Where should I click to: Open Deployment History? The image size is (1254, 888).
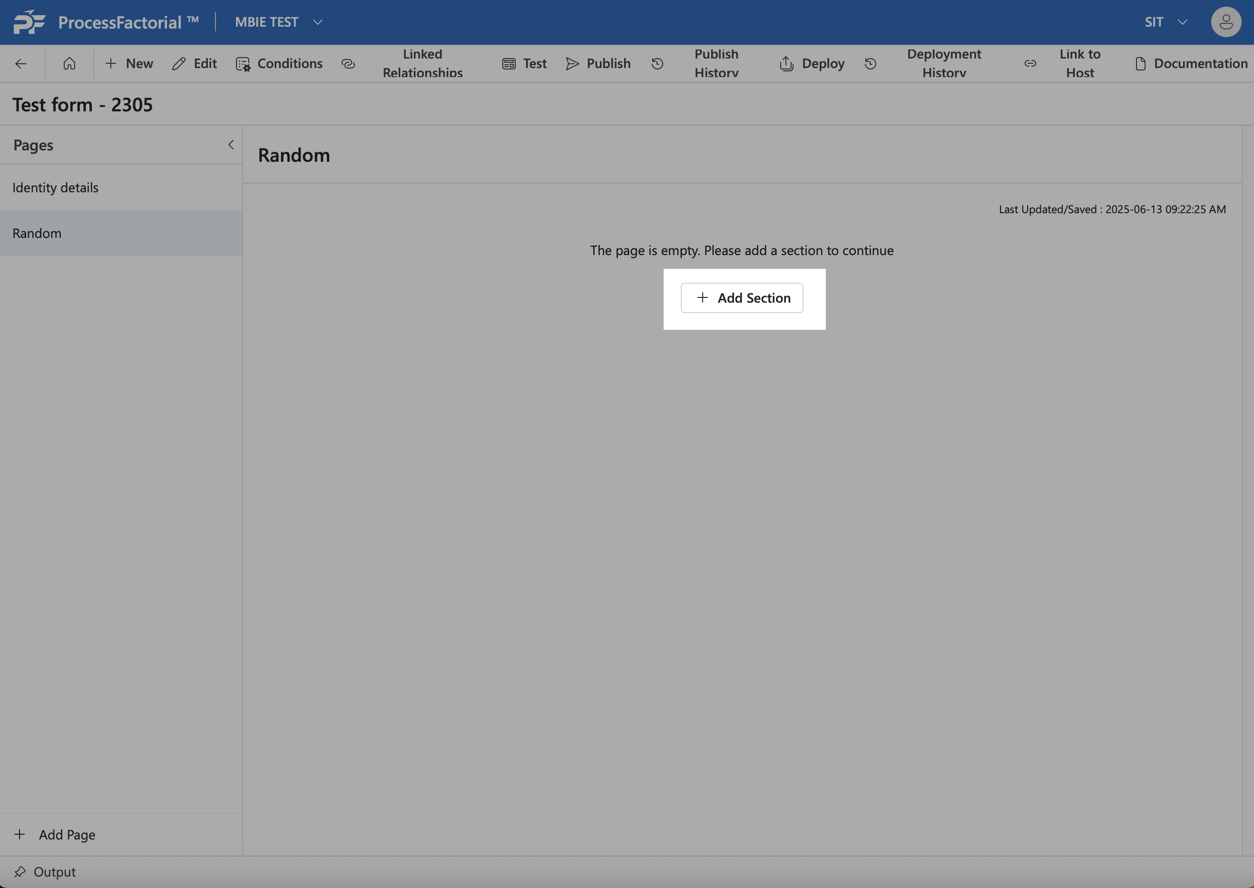(x=943, y=63)
